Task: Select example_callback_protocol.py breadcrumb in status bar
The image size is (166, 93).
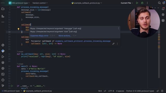Action: pyautogui.click(x=38, y=91)
